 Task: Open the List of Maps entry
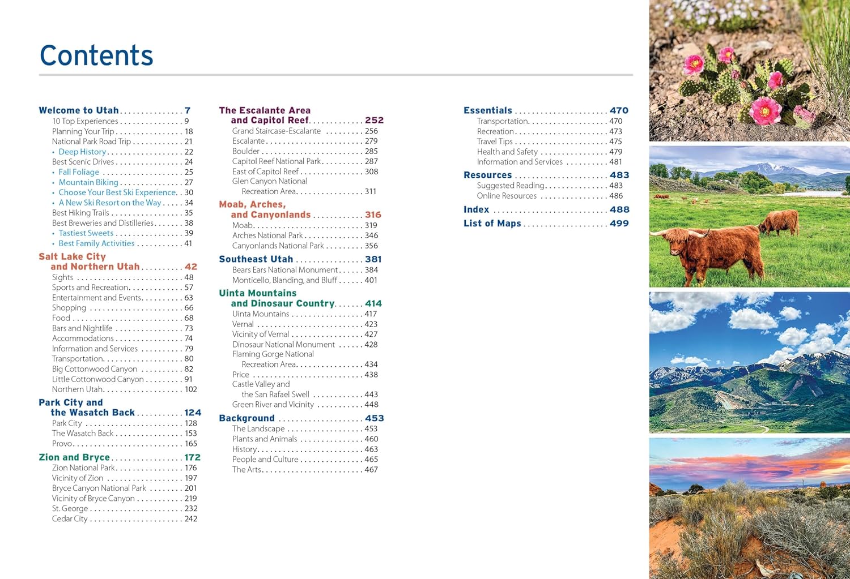[492, 224]
